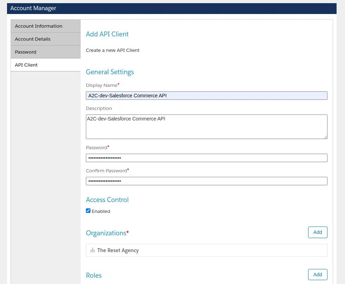Click Add next to Organizations
Viewport: 345px width, 284px height.
[317, 232]
